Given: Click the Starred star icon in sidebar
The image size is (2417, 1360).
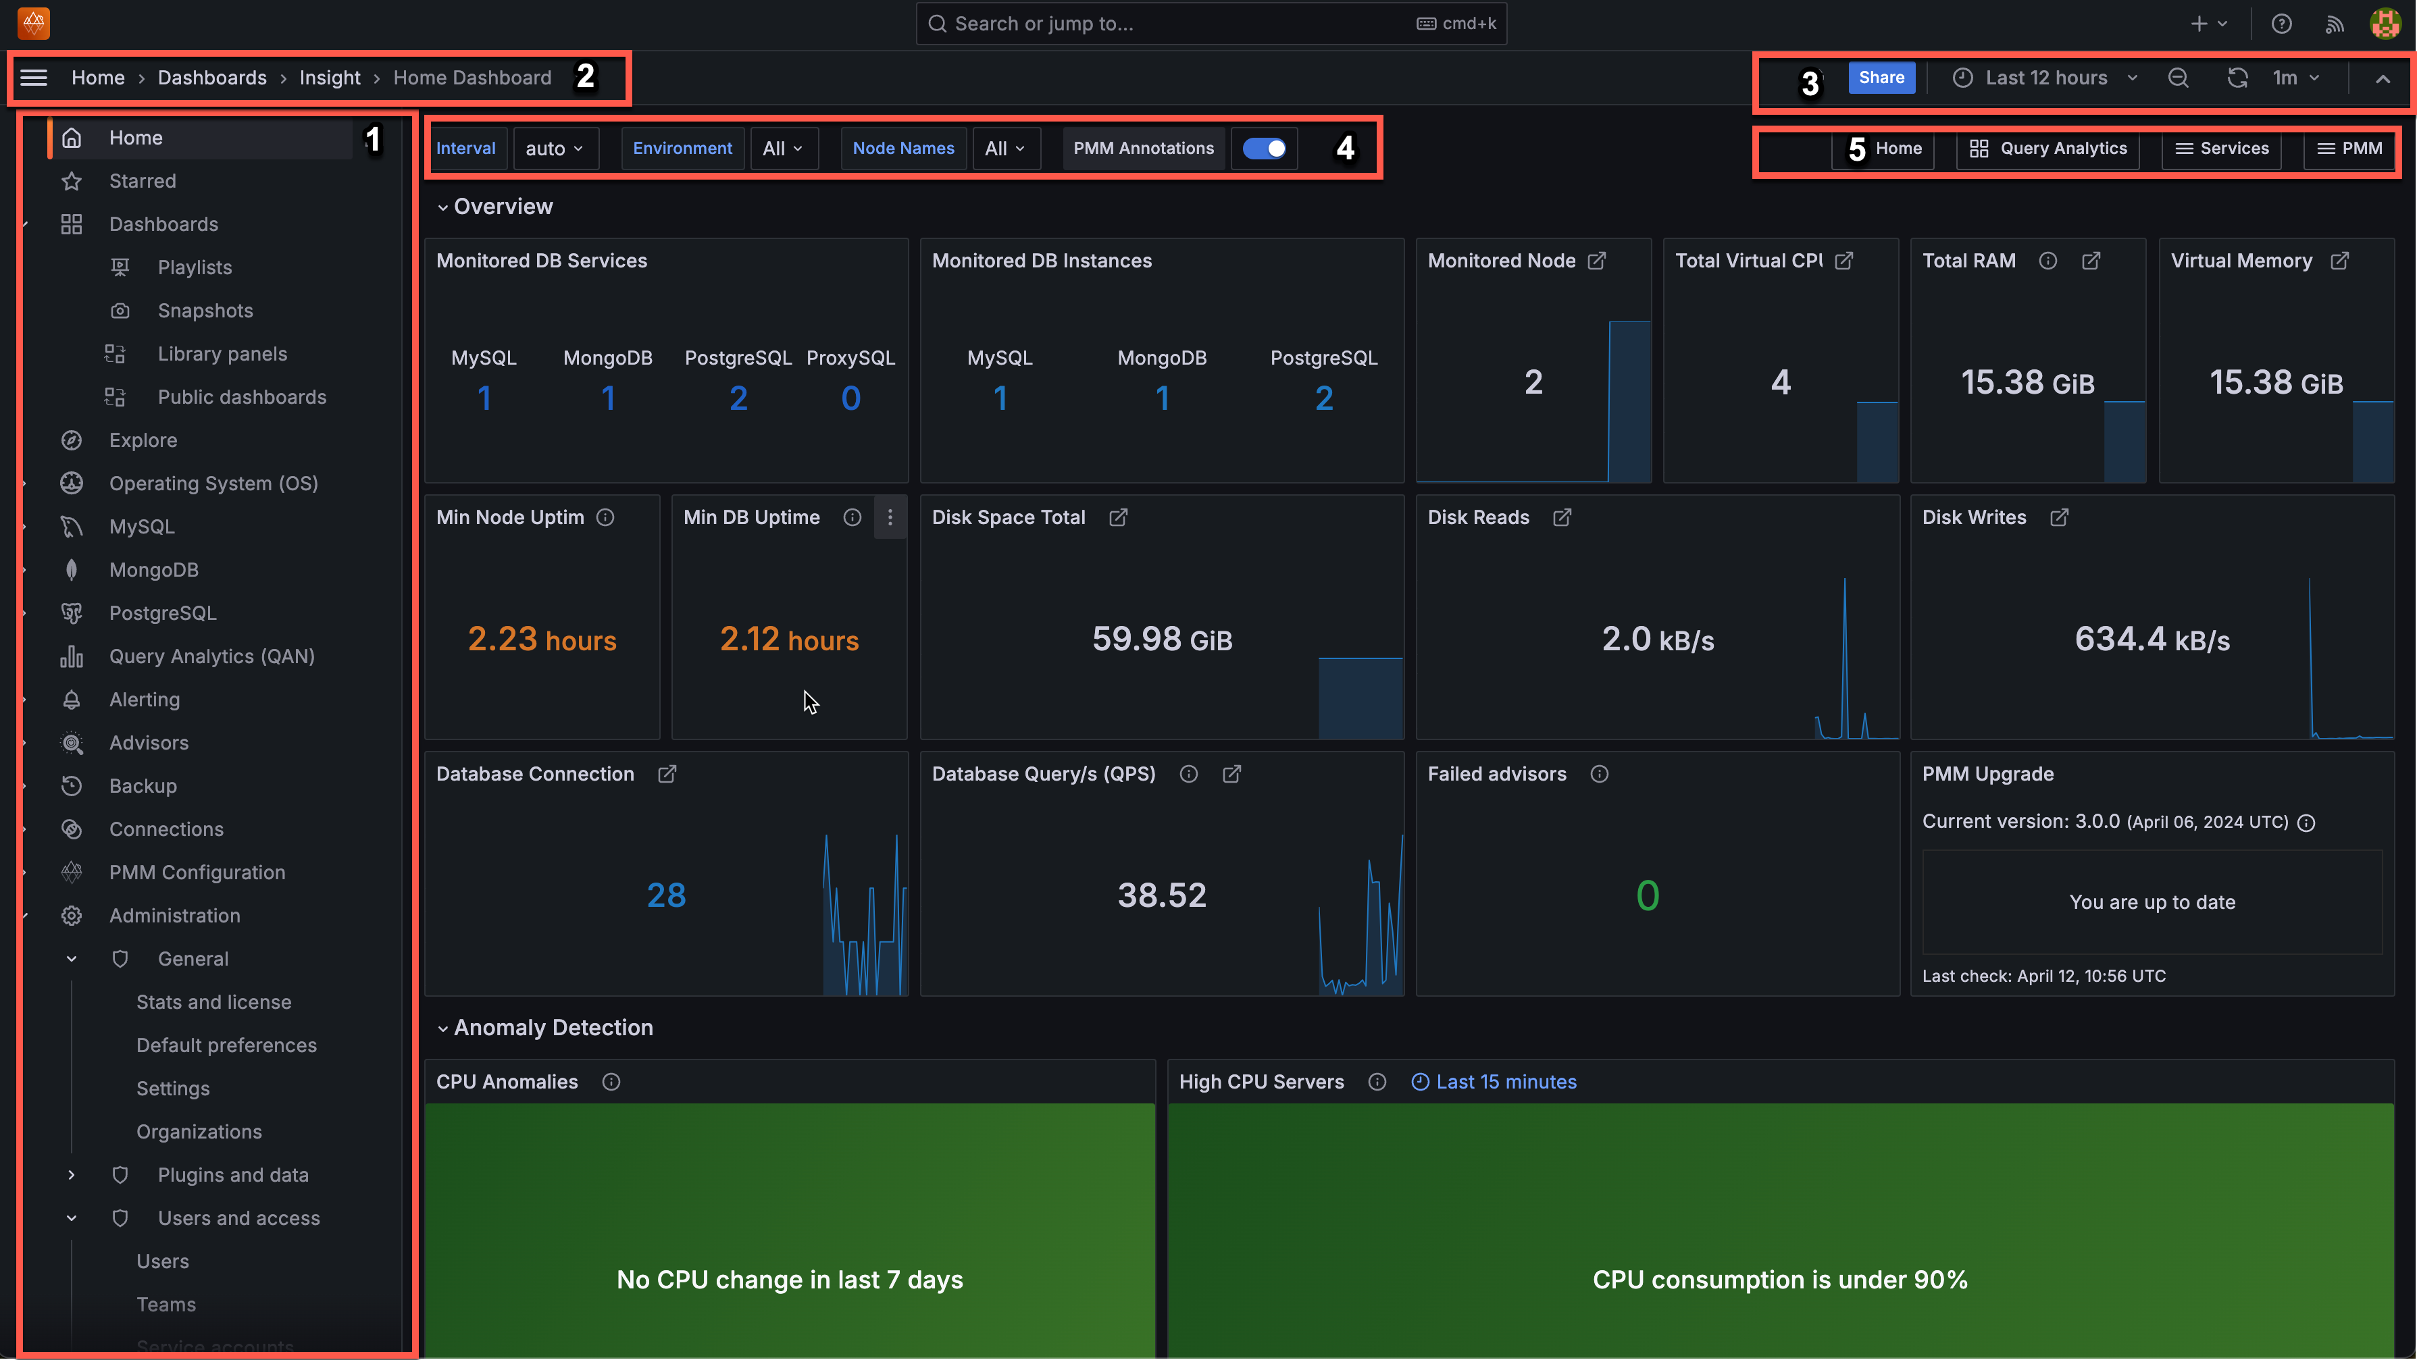Looking at the screenshot, I should 72,181.
